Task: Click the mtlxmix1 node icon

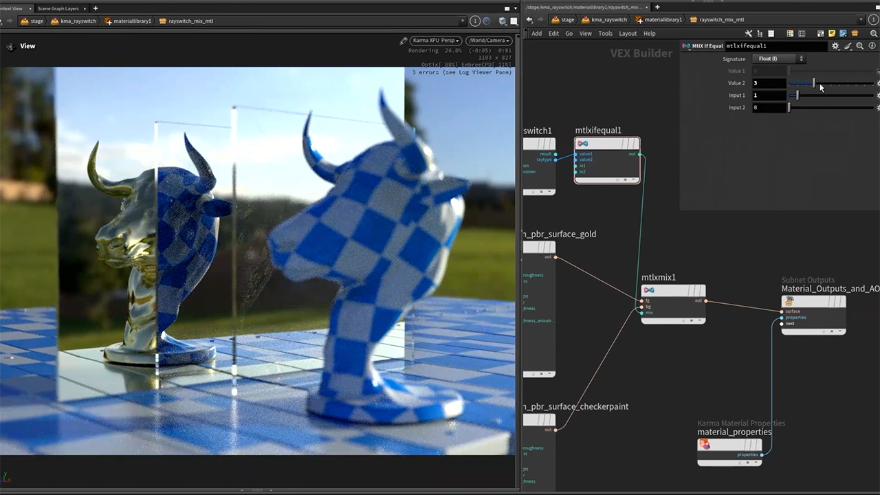Action: point(649,290)
